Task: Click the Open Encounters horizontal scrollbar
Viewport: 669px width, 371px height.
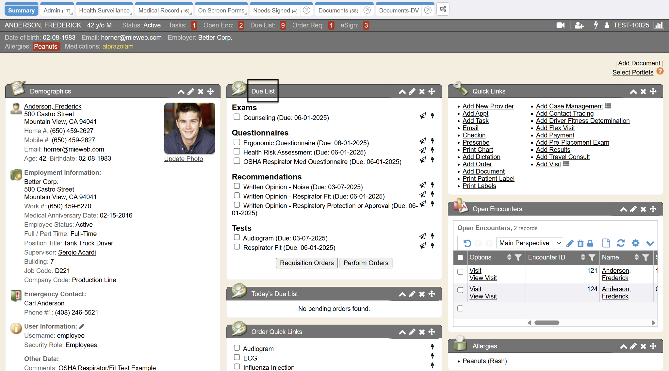Action: pyautogui.click(x=547, y=323)
